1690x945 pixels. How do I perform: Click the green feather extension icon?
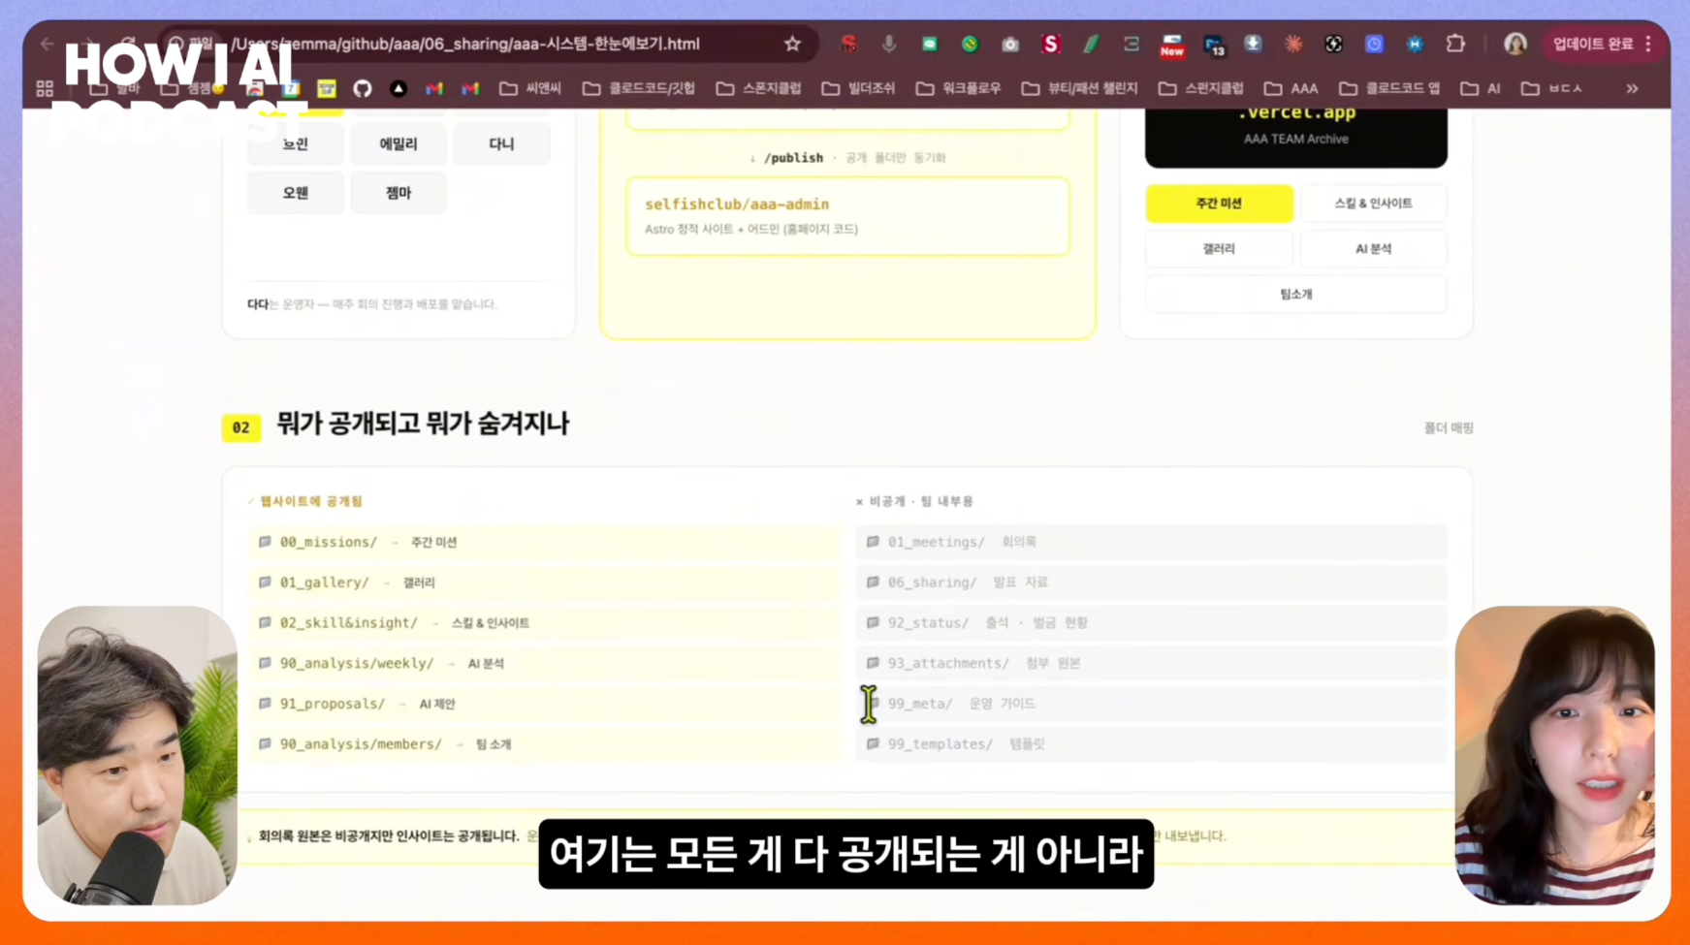pos(1091,44)
